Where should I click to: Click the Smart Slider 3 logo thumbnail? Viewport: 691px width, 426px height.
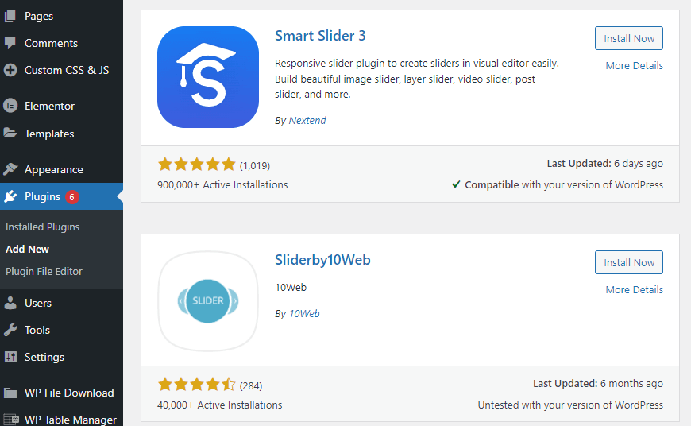(208, 77)
